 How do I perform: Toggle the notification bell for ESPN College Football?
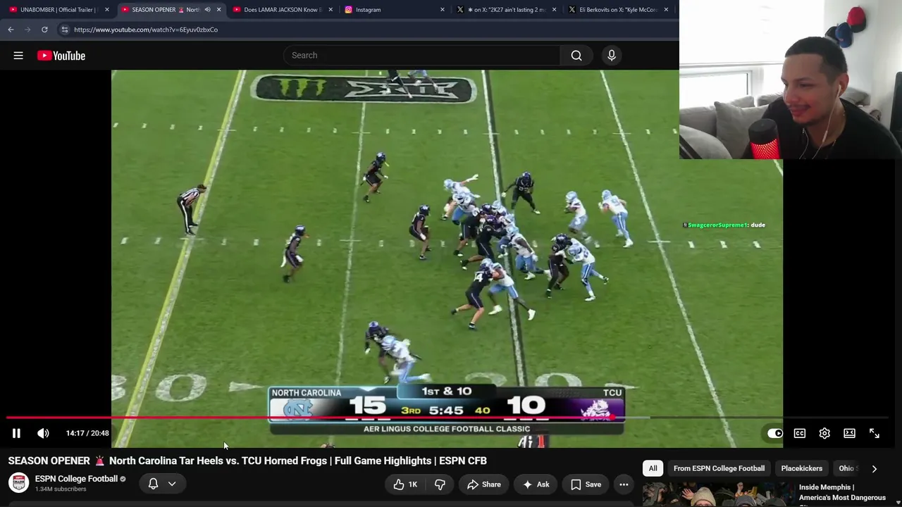153,484
